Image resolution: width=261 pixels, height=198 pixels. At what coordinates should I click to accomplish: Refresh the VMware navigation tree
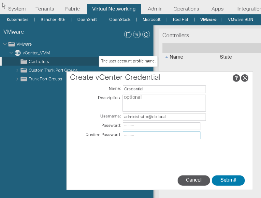point(146,35)
